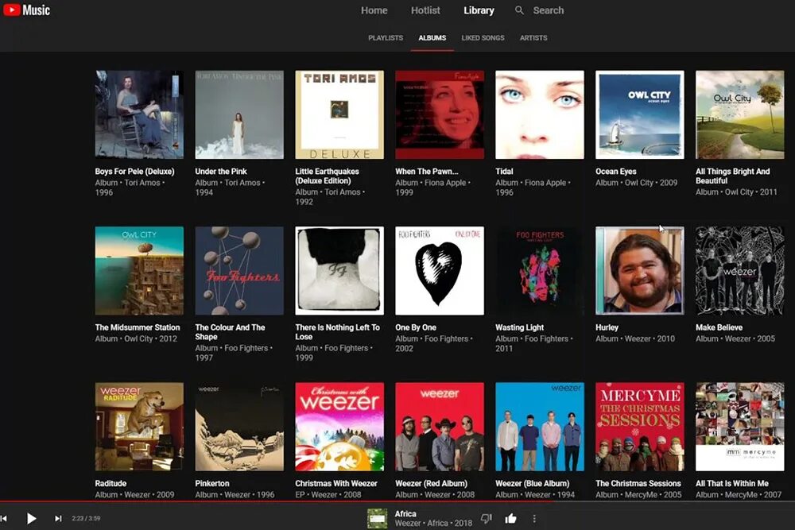Click the YouTube Music logo
This screenshot has width=795, height=530.
coord(27,10)
